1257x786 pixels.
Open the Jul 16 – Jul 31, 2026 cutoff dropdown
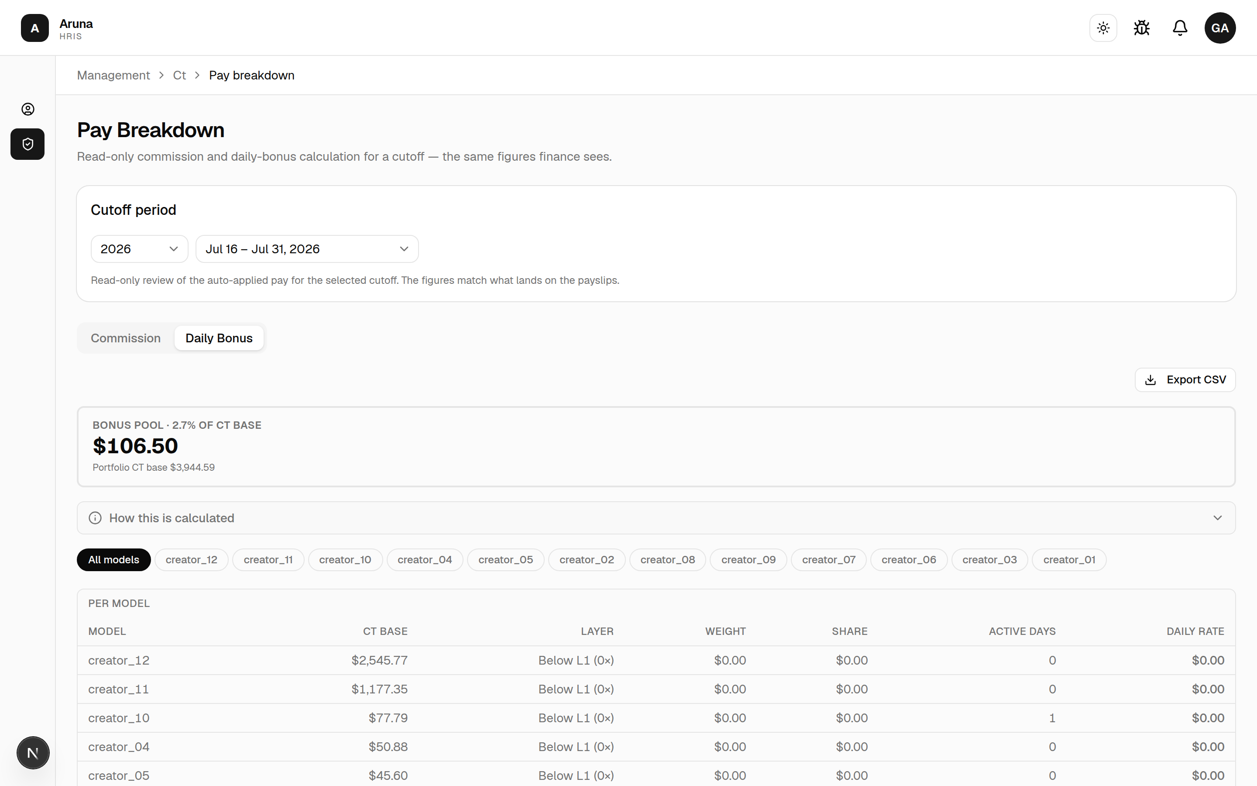click(307, 249)
